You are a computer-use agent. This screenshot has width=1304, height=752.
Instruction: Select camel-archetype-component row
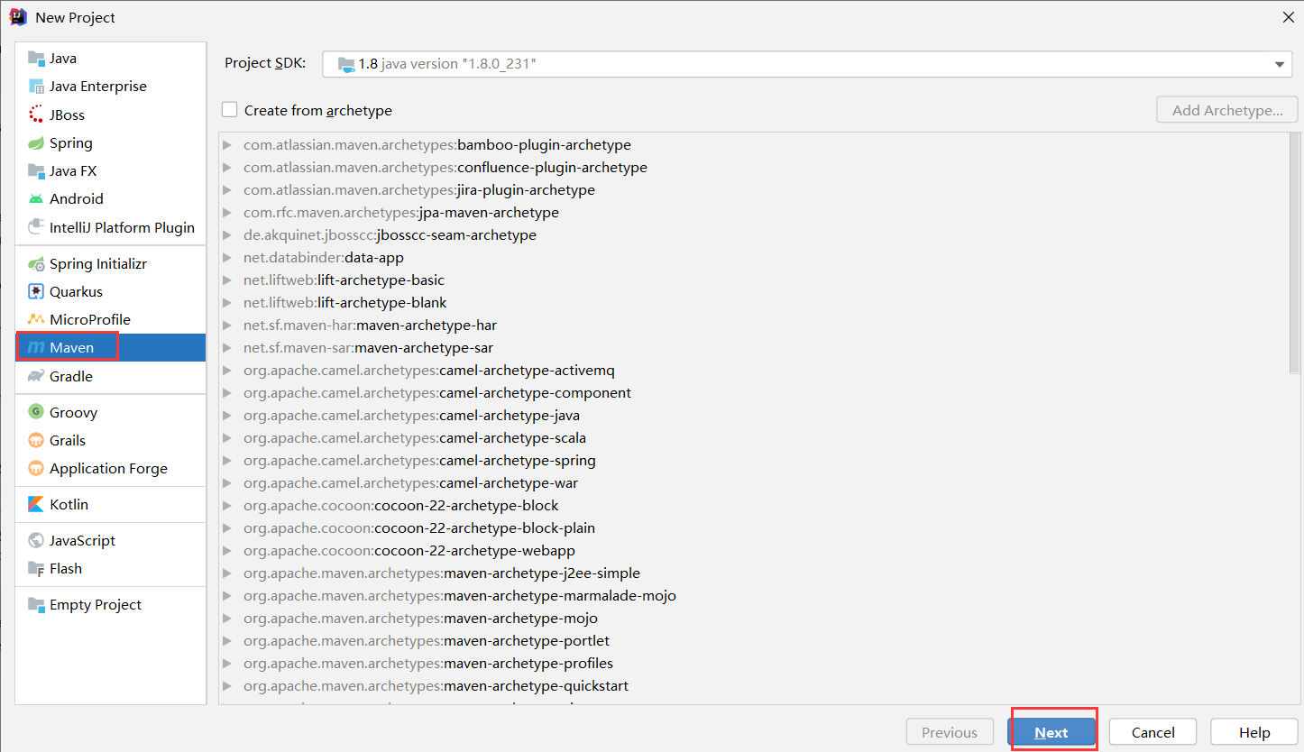(x=754, y=392)
